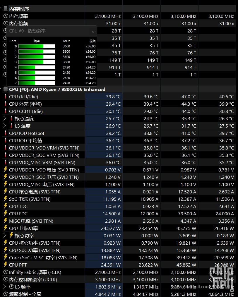The width and height of the screenshot is (238, 297).
Task: Click thermometer icon for CPU 外壳 (平均)
Action: point(6,104)
